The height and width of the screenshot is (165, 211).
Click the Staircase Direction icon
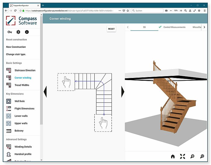tap(9, 70)
